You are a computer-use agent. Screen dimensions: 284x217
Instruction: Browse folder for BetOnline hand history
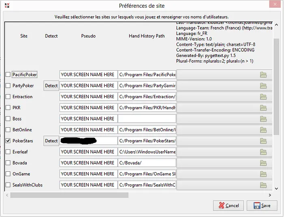(x=224, y=130)
